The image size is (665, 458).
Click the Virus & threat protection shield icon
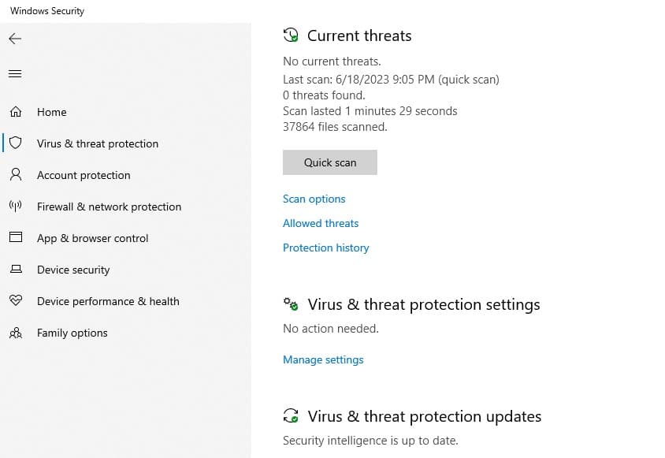(x=15, y=143)
